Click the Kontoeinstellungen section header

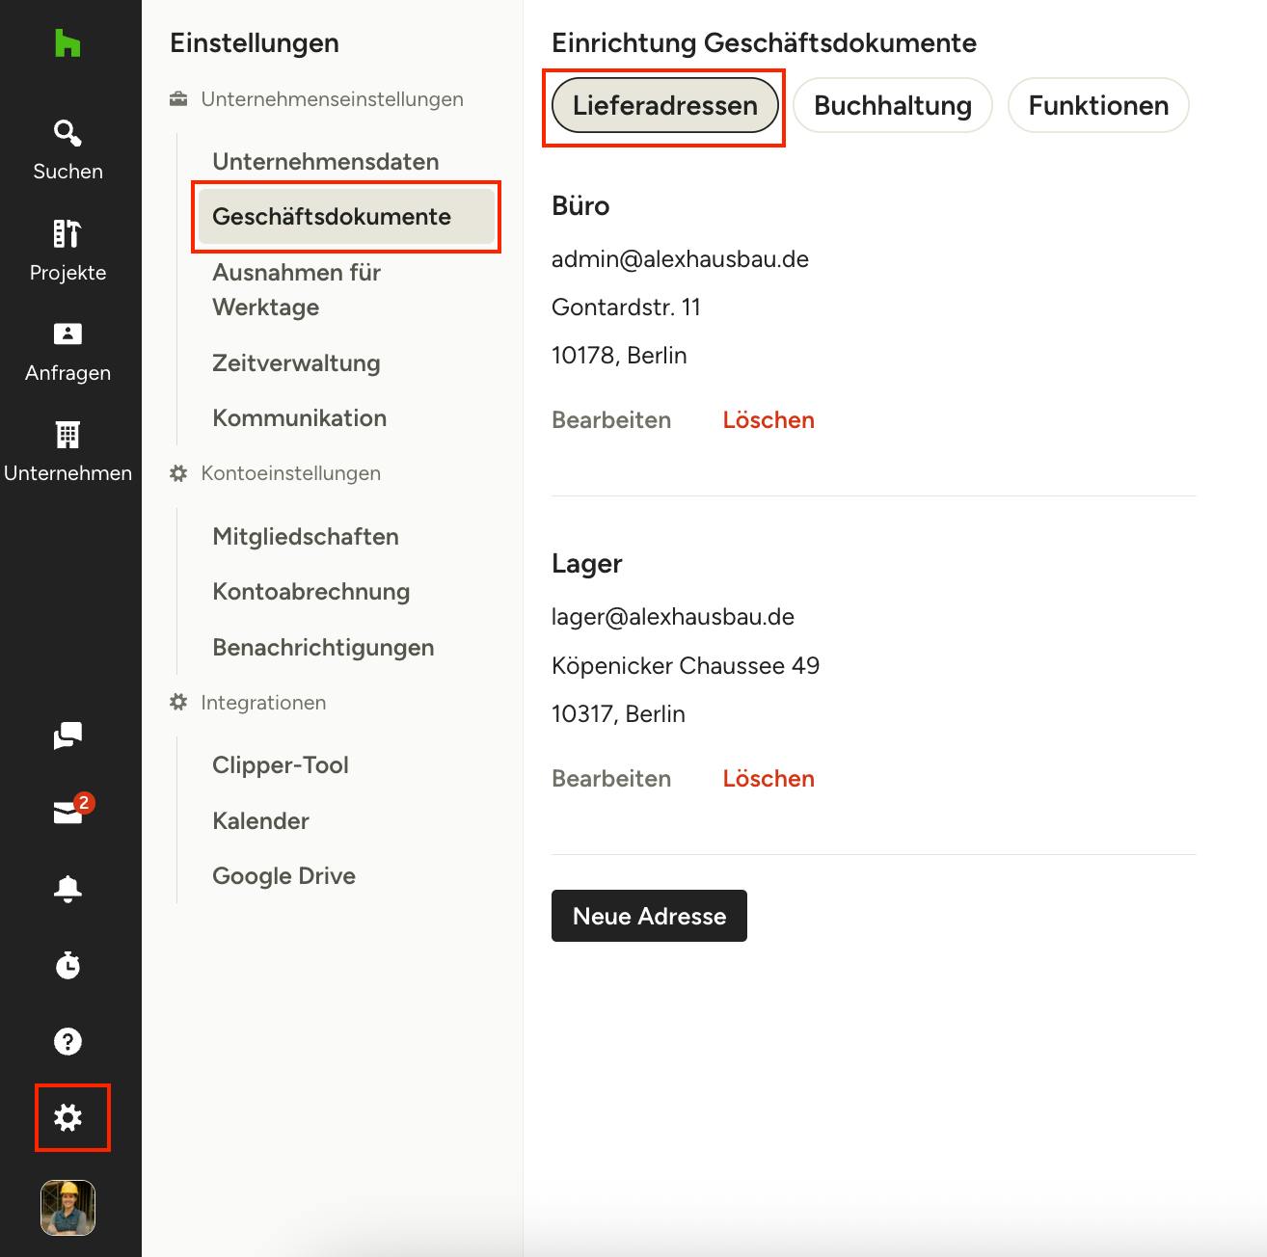[x=290, y=473]
